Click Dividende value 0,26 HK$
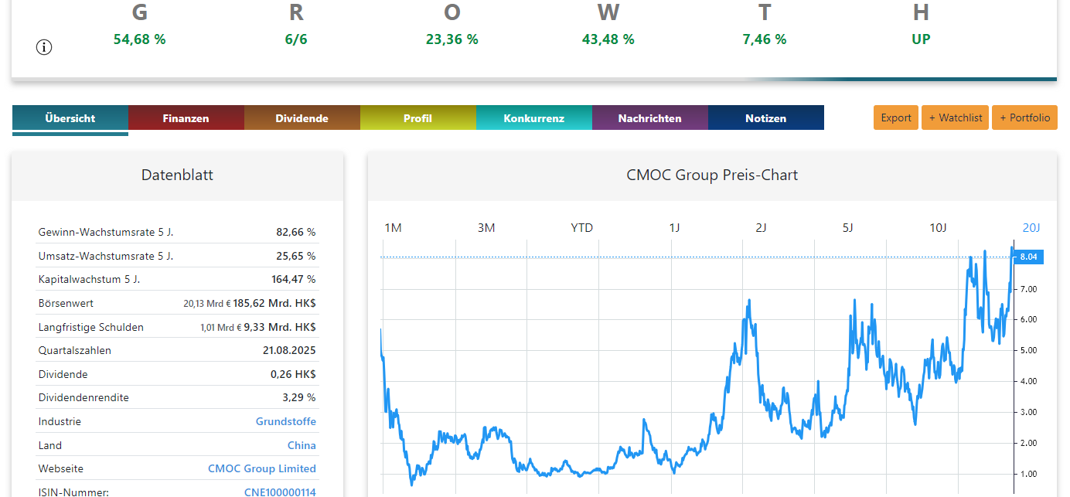The image size is (1070, 497). (x=293, y=374)
